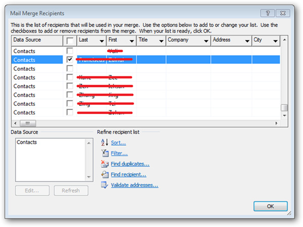The width and height of the screenshot is (303, 227).
Task: Confirm the recipient list with OK
Action: click(x=270, y=206)
